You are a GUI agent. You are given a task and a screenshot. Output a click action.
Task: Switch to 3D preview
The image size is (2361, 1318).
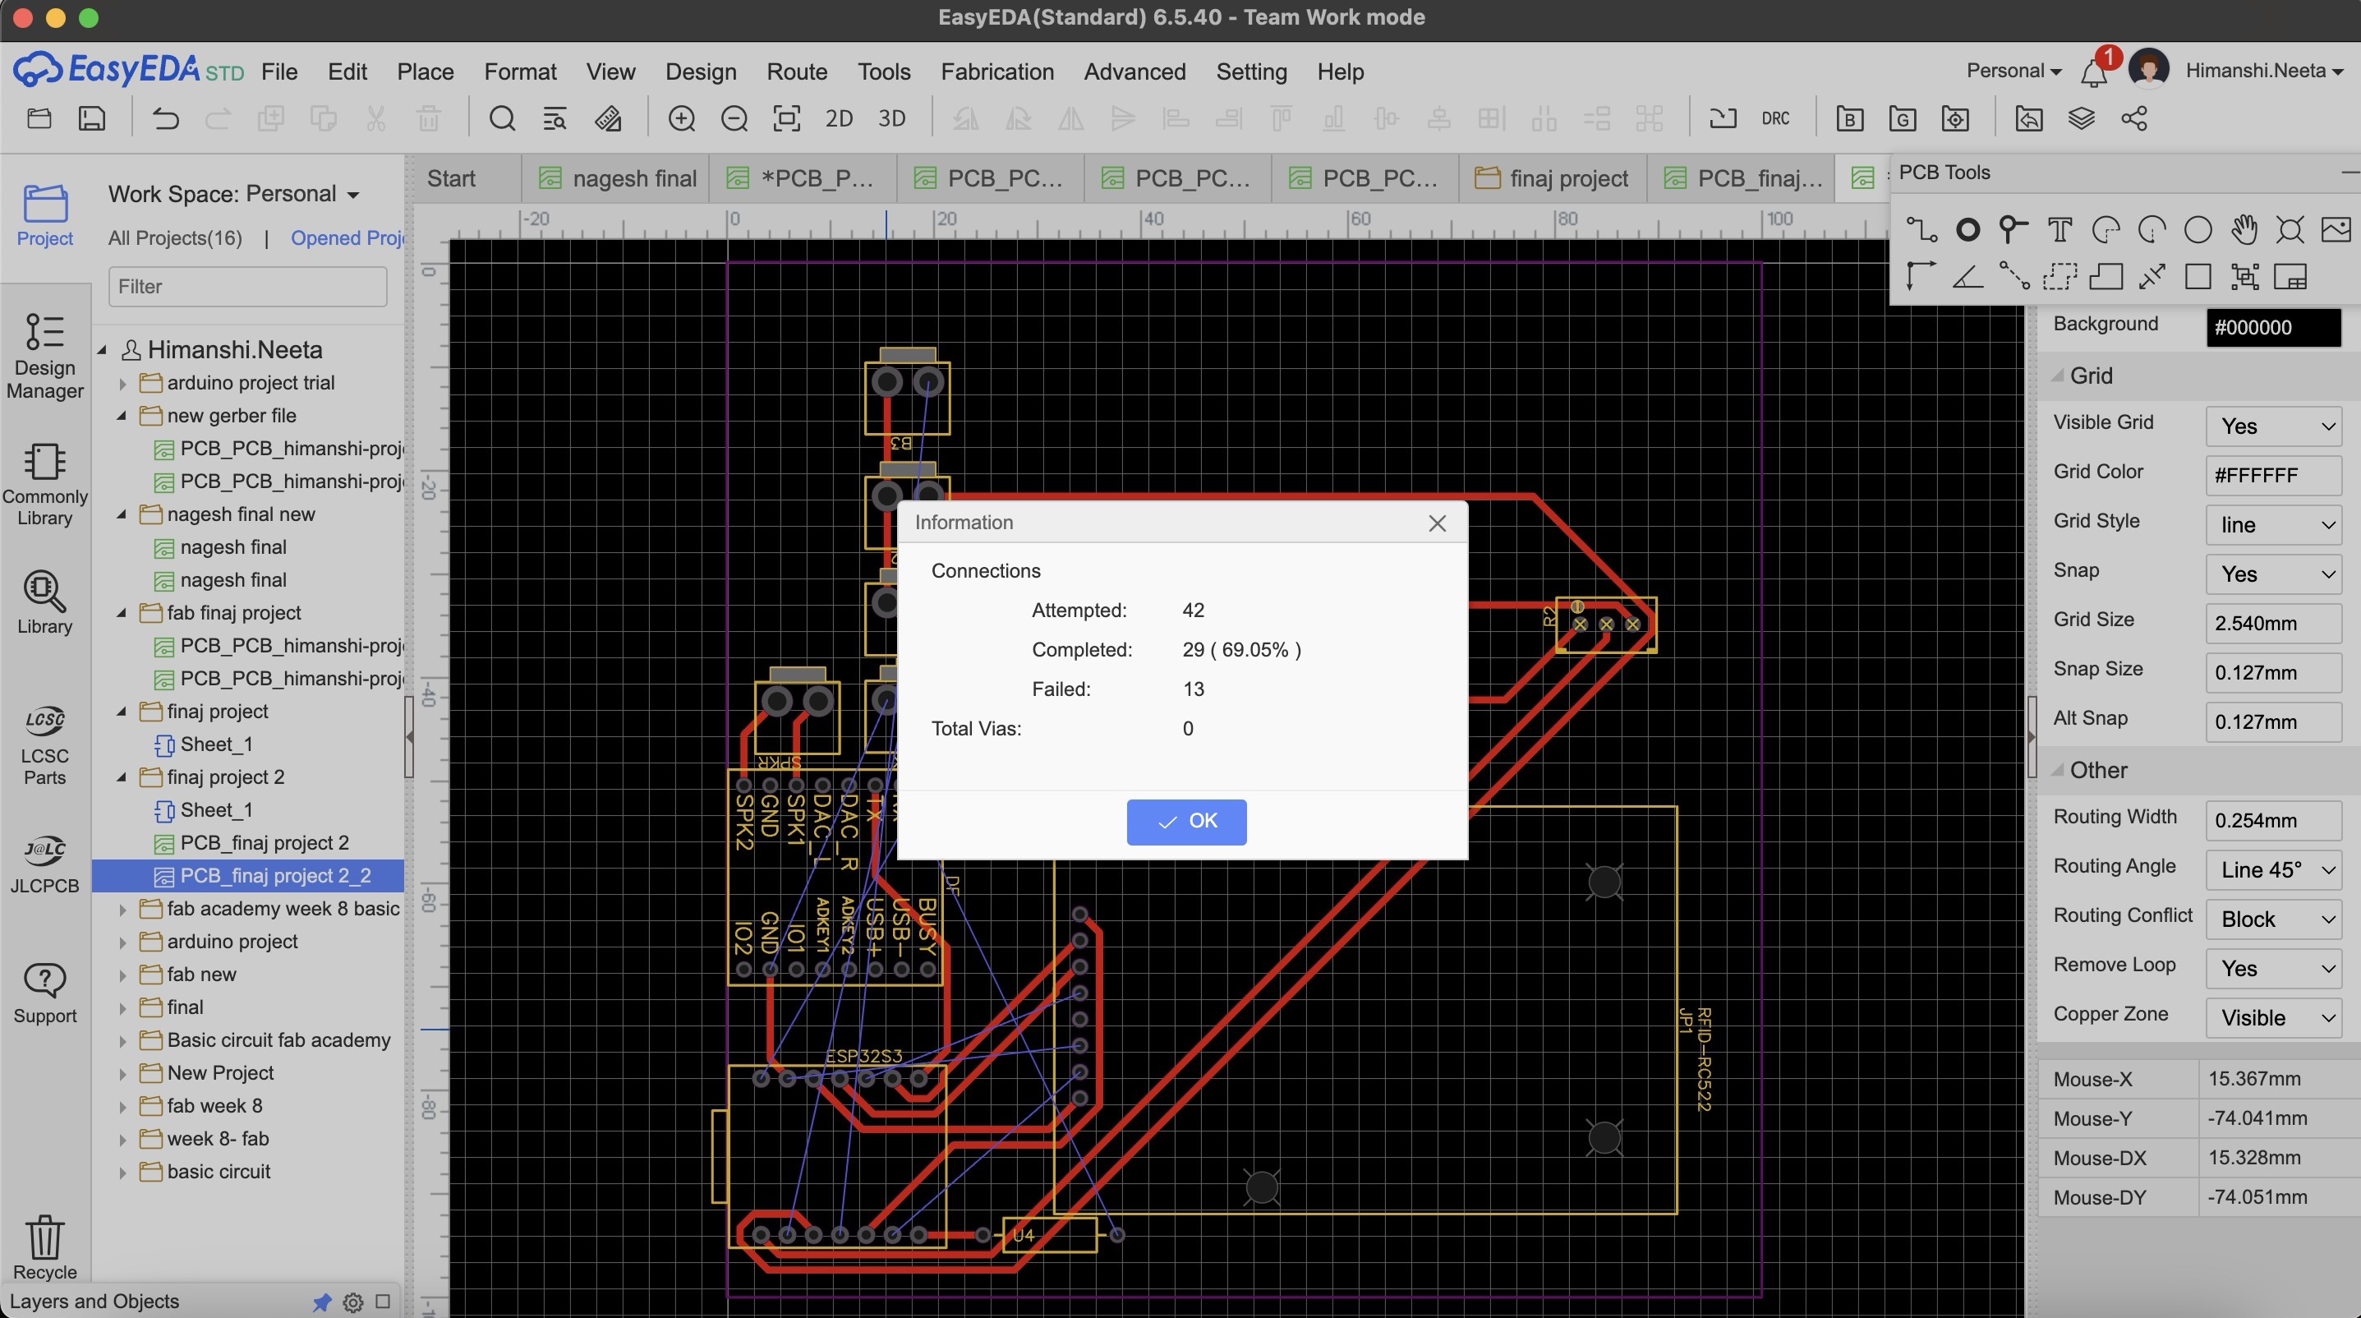click(x=892, y=119)
